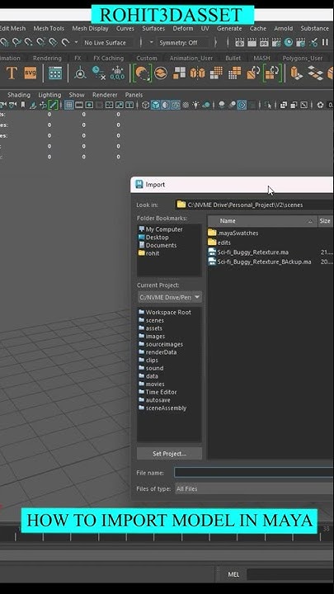Select sourceimages in project folders
334x594 pixels.
click(161, 344)
